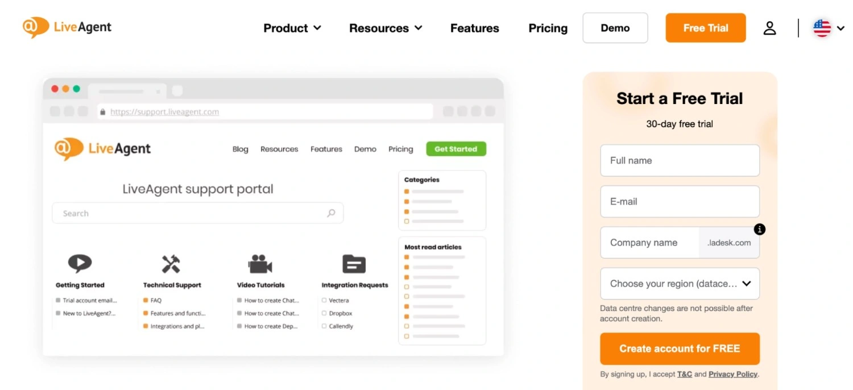
Task: Click the Video Tutorials camera icon
Action: (260, 264)
